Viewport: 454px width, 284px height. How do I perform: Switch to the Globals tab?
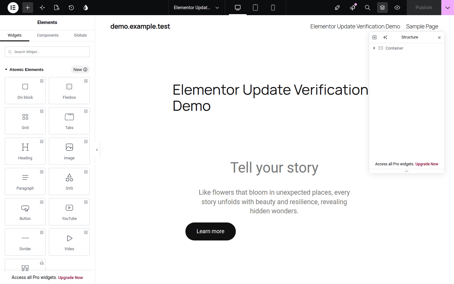[x=80, y=35]
